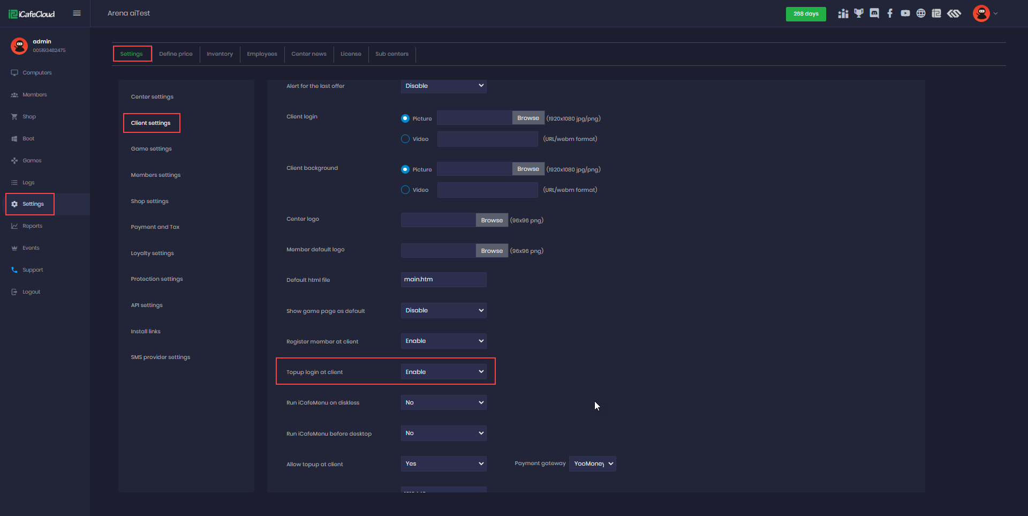Toggle the hamburger sidebar menu icon
Image resolution: width=1028 pixels, height=516 pixels.
77,13
